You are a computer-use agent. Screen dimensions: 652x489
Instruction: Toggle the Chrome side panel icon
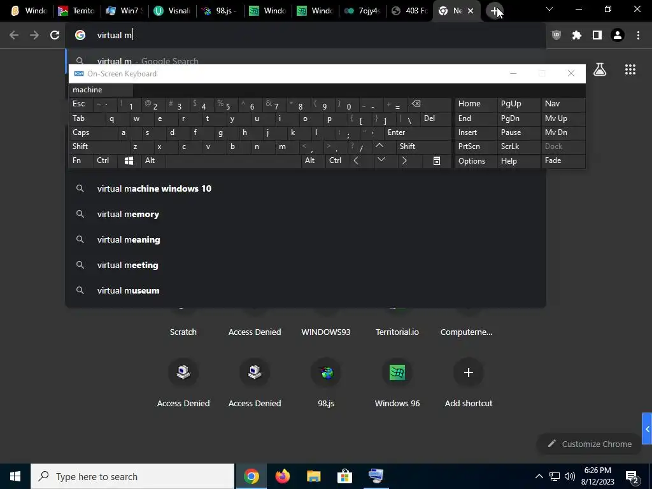[597, 36]
